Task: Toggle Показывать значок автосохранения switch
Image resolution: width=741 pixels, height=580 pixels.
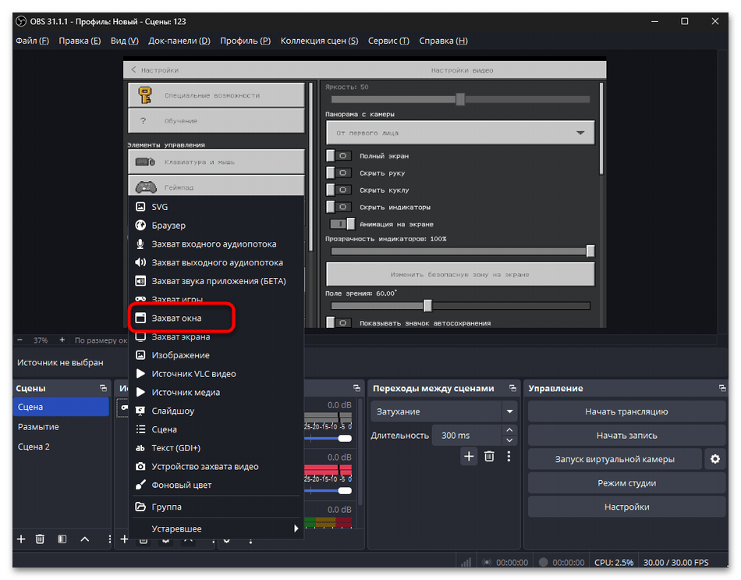Action: click(339, 322)
